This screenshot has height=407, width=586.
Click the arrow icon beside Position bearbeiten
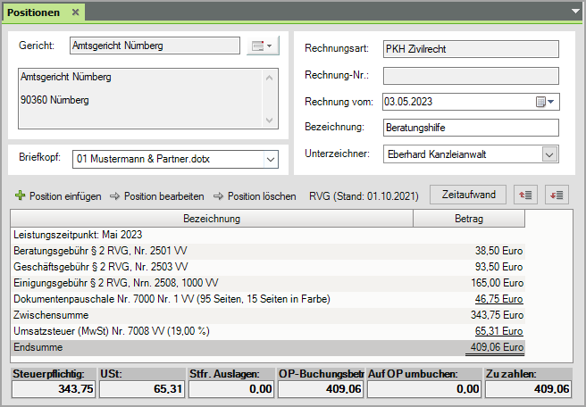(114, 195)
